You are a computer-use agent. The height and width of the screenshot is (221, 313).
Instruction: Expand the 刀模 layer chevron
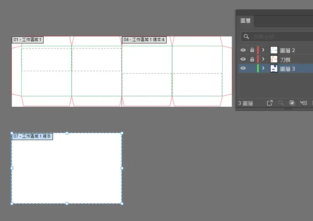point(263,59)
